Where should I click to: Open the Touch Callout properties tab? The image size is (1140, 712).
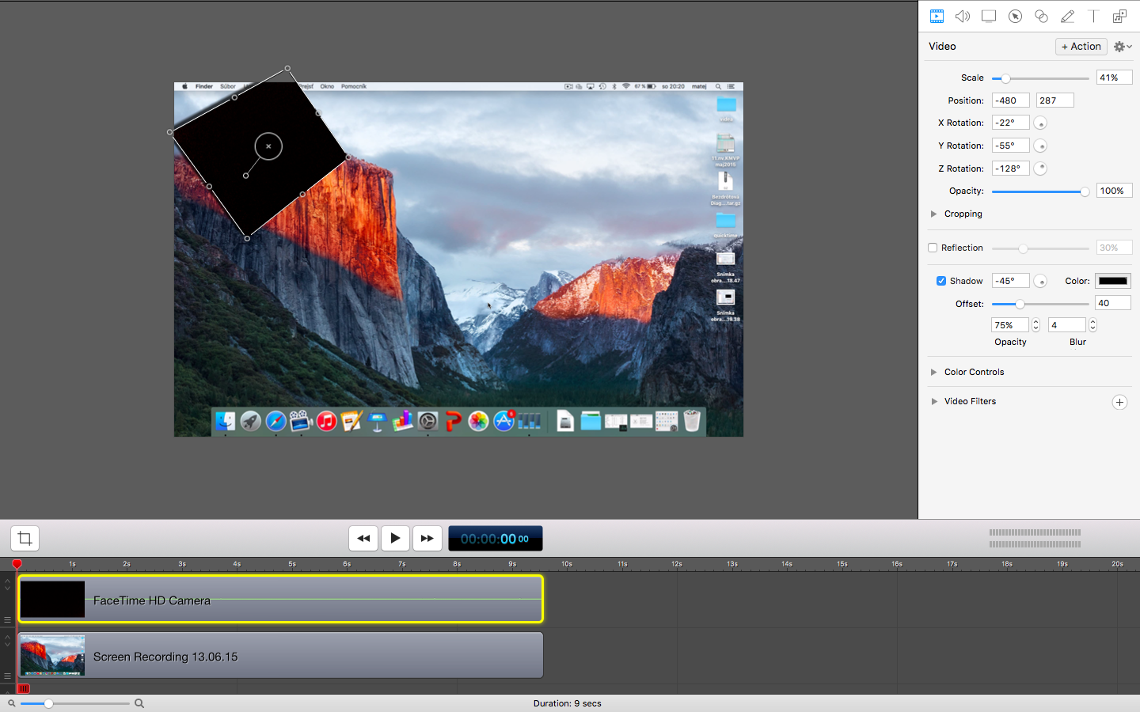coord(1041,16)
